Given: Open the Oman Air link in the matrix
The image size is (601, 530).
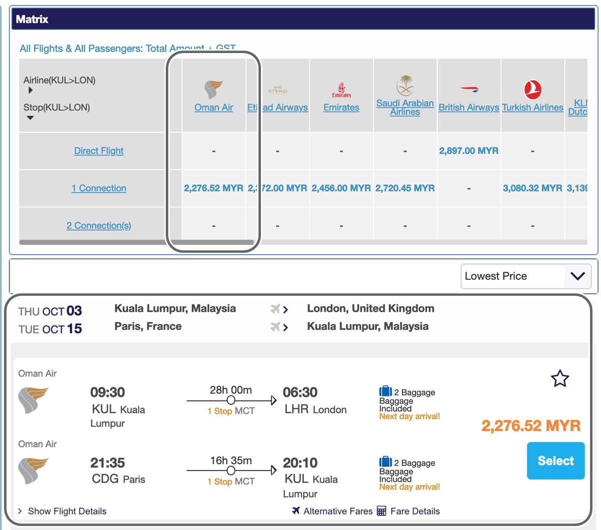Looking at the screenshot, I should coord(214,108).
